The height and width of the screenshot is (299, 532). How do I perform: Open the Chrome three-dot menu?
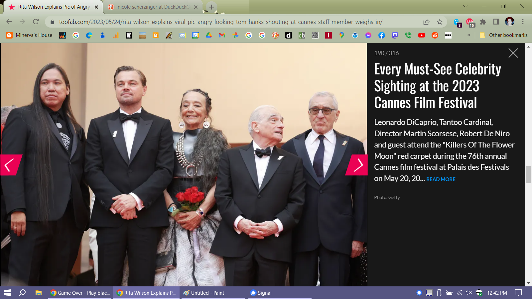point(523,22)
